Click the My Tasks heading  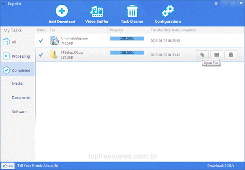[12, 30]
